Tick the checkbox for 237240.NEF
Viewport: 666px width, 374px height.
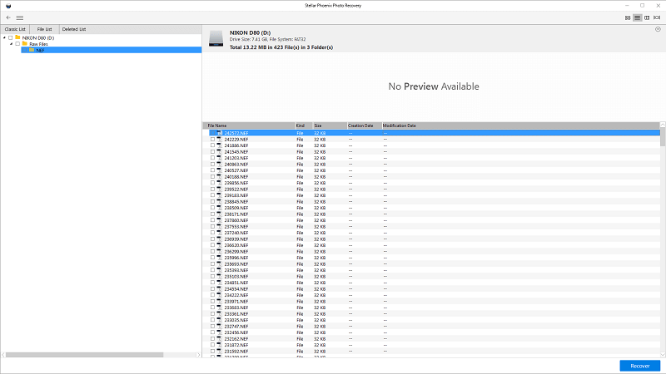coord(213,233)
